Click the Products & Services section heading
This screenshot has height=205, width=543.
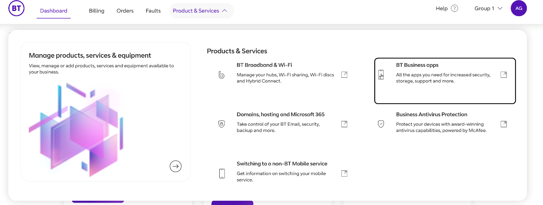coord(237,51)
